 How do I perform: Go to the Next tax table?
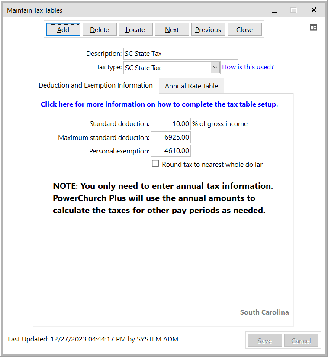(172, 29)
